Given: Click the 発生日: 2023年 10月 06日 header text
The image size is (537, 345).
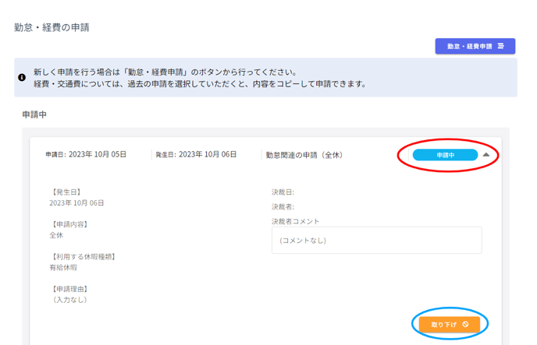Looking at the screenshot, I should [196, 155].
